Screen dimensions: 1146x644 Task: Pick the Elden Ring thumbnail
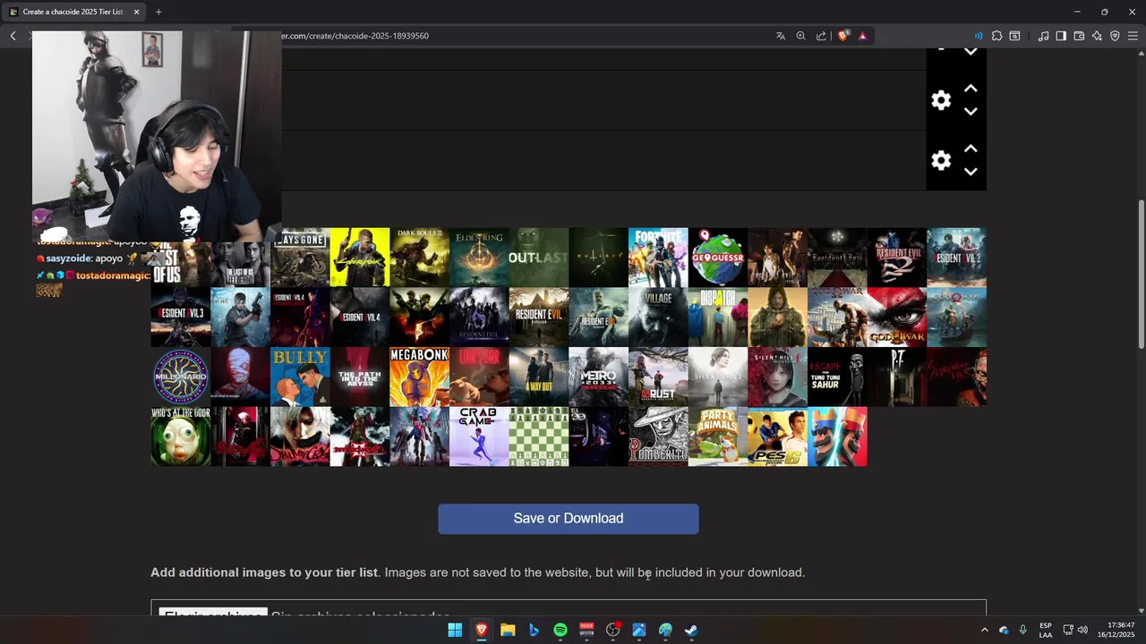pos(479,258)
